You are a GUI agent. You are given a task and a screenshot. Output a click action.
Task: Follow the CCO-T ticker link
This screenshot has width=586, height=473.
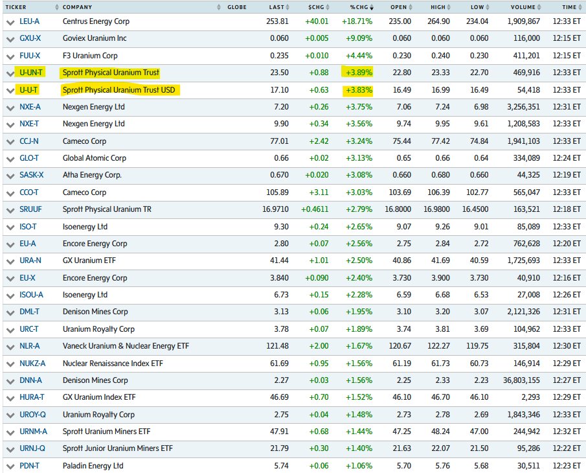coord(28,192)
